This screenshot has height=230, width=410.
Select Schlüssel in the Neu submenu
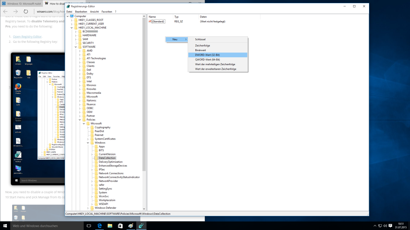[218, 39]
